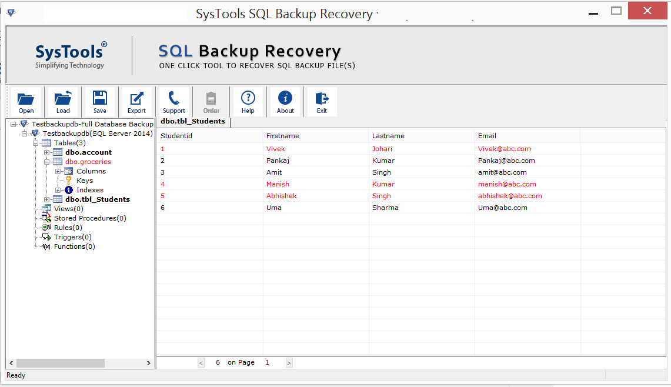Click the table icon beside dbo.groceries
The height and width of the screenshot is (387, 671).
(x=58, y=162)
